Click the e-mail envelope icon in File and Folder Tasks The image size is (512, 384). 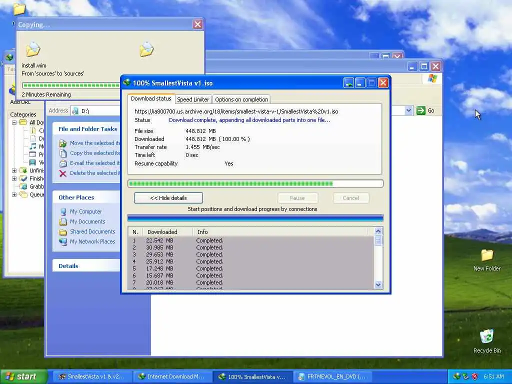point(63,163)
